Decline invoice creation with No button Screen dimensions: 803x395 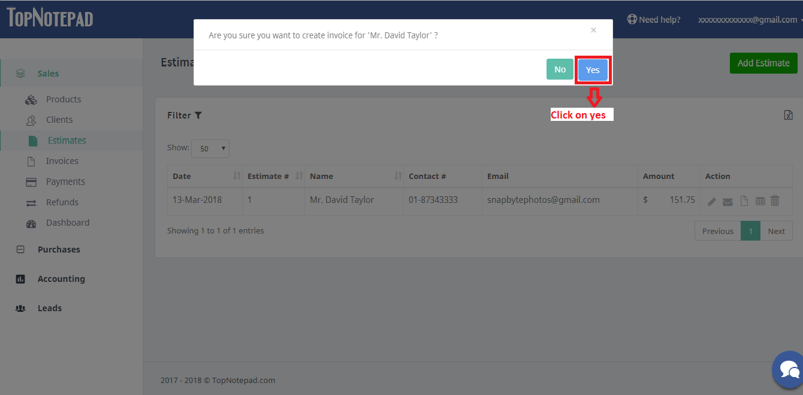click(560, 69)
